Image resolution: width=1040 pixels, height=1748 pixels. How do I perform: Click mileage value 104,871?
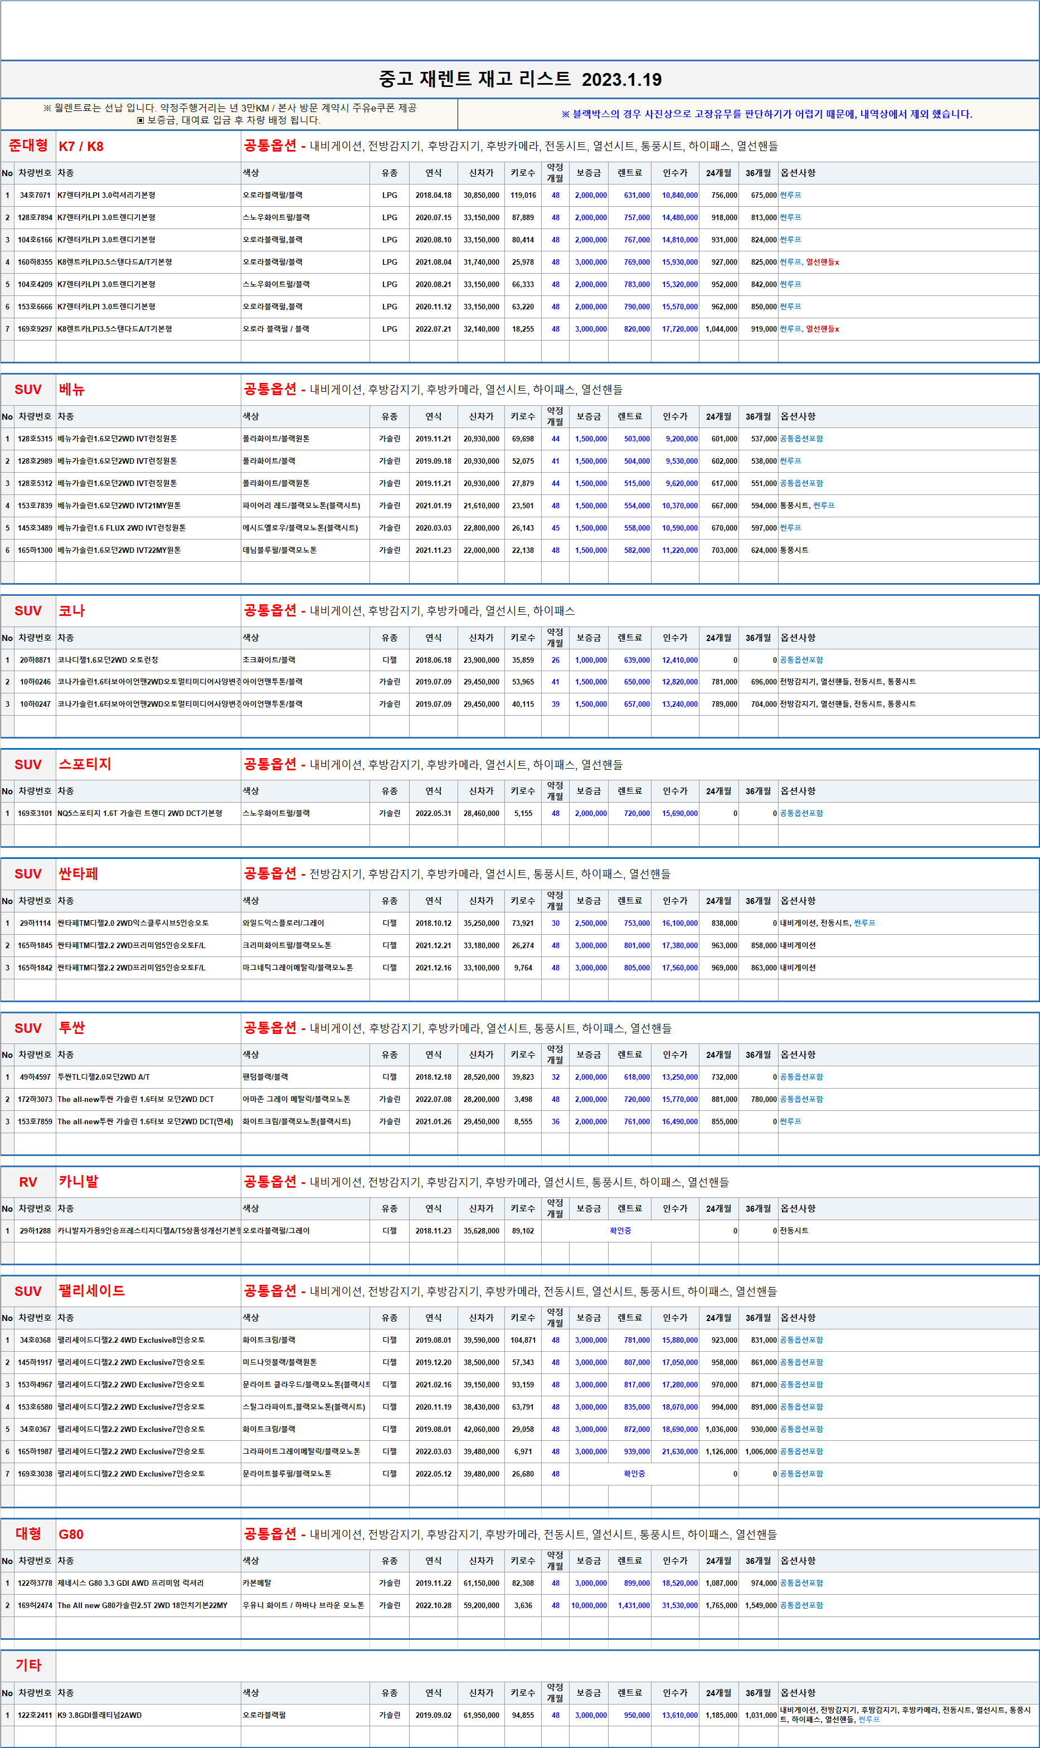click(x=523, y=1340)
